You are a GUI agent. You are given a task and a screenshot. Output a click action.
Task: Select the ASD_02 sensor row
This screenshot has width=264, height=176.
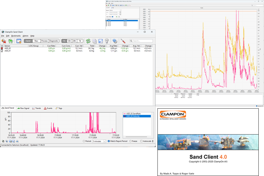(x=76, y=49)
